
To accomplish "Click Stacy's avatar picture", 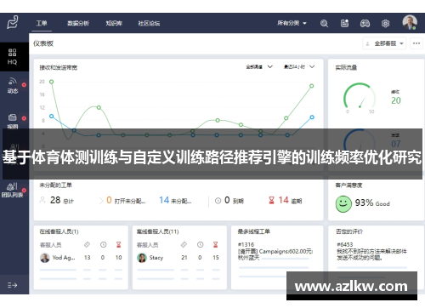I will pyautogui.click(x=142, y=258).
